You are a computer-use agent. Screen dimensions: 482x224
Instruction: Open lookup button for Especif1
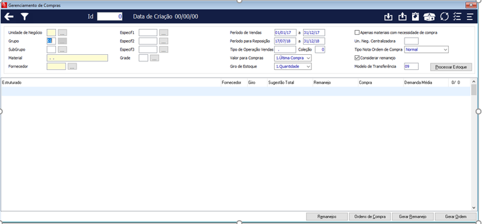pos(163,33)
